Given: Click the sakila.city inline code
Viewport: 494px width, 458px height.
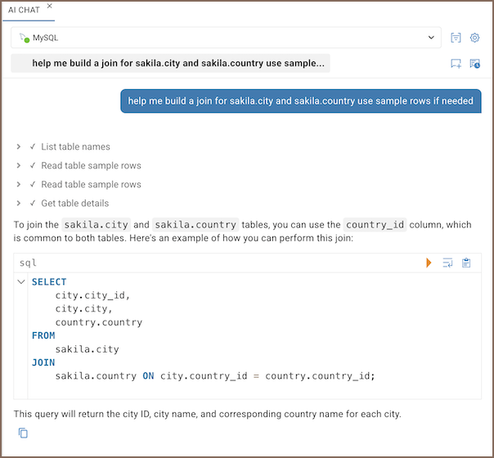Looking at the screenshot, I should click(96, 225).
